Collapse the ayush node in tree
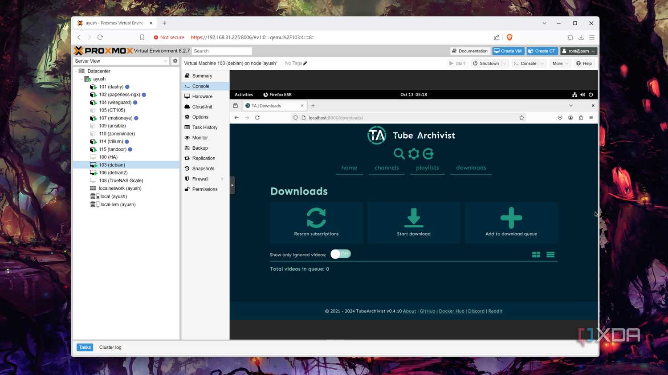The image size is (668, 375). (81, 79)
